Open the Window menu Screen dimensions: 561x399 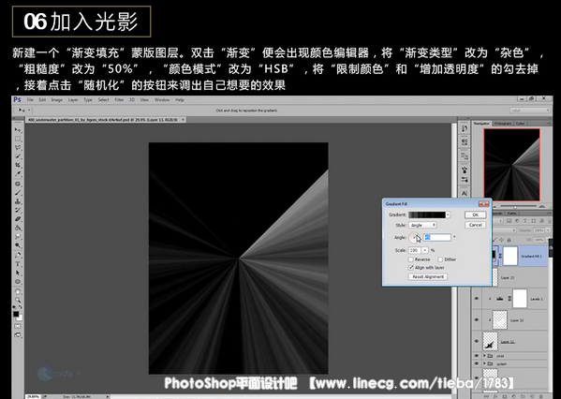pos(162,100)
